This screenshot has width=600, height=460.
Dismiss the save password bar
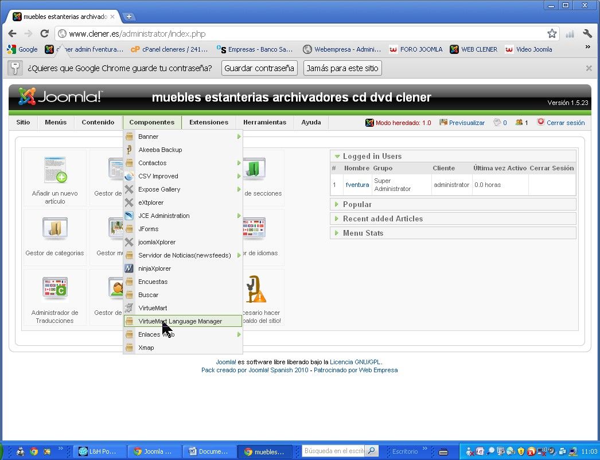pos(589,68)
